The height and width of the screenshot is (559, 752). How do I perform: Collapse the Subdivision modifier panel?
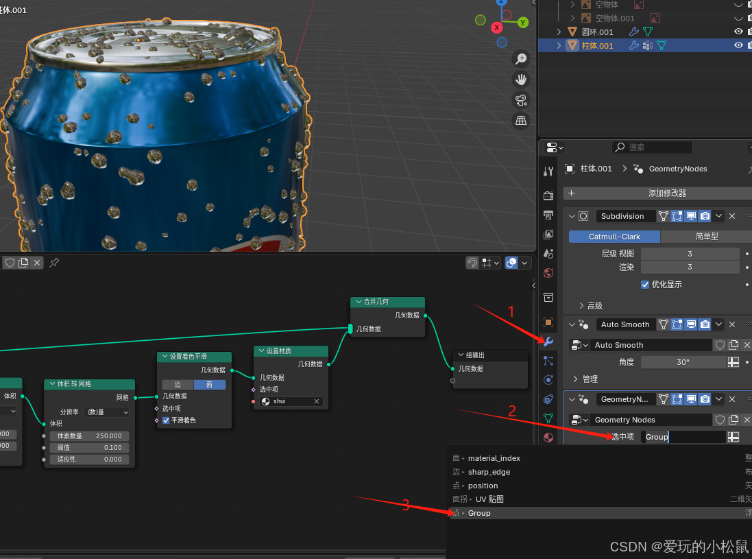click(572, 217)
